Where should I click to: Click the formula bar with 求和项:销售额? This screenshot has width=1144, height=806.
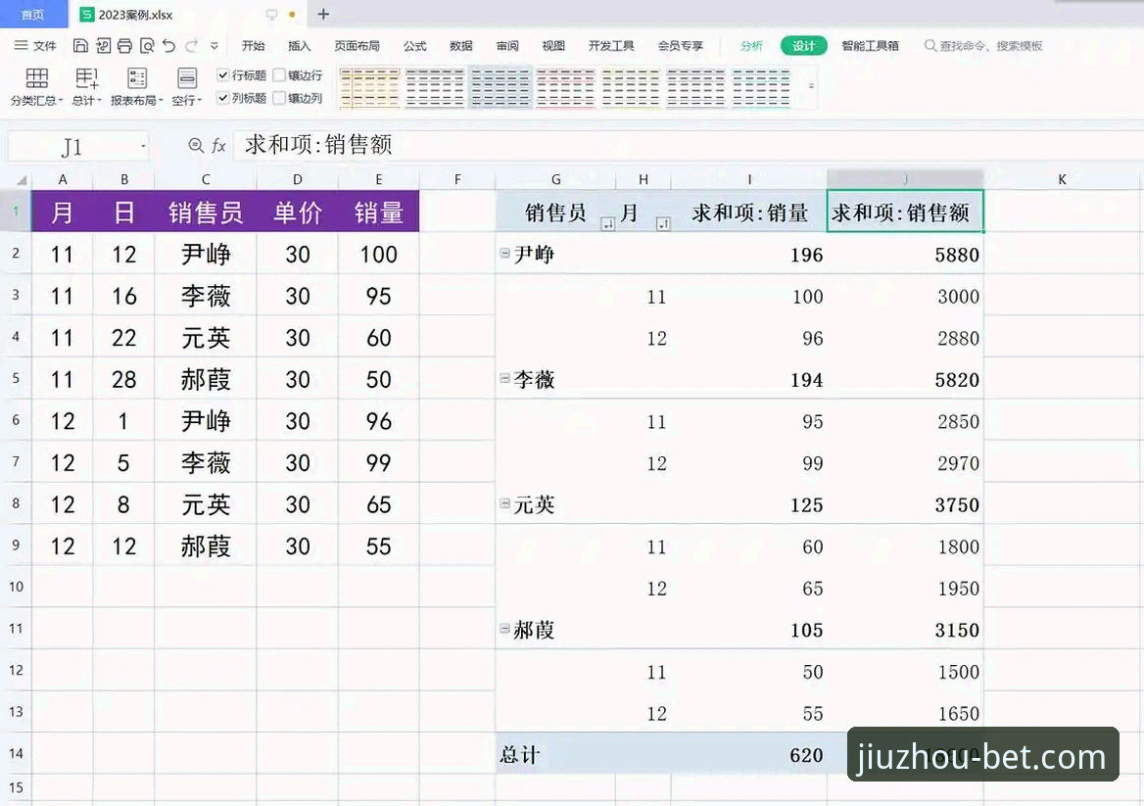(686, 145)
